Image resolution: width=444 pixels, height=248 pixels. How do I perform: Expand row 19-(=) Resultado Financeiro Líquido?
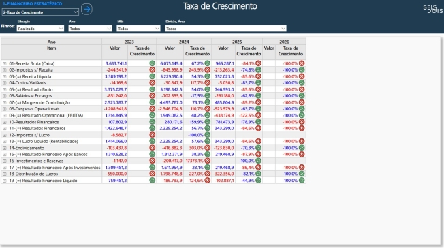click(5, 181)
